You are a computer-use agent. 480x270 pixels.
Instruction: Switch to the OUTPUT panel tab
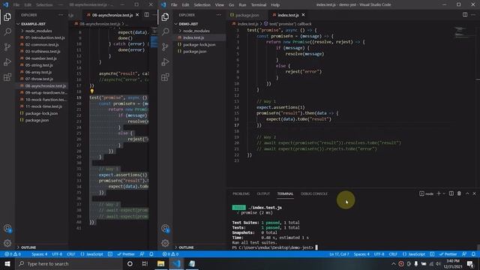[263, 193]
